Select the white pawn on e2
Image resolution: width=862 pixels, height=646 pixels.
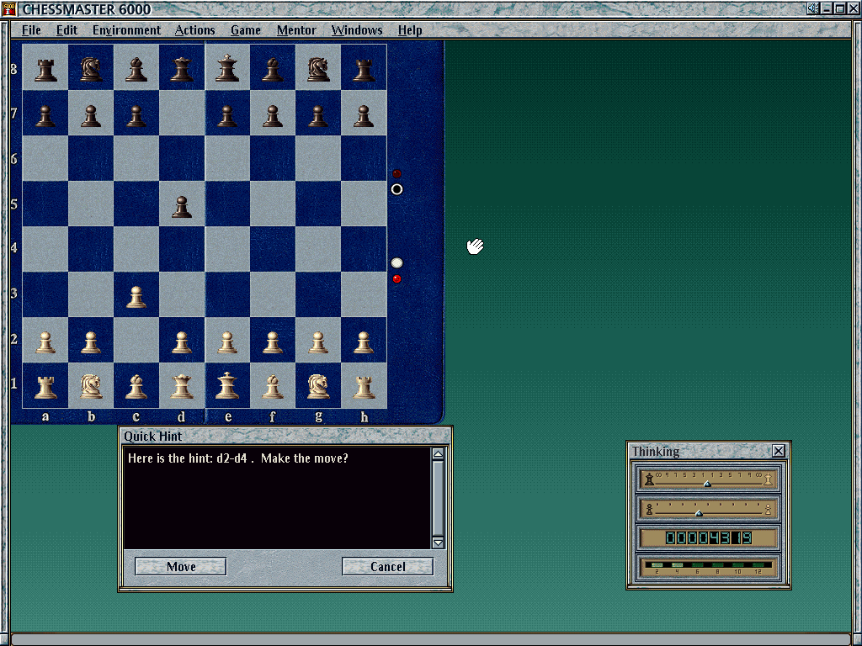click(227, 342)
